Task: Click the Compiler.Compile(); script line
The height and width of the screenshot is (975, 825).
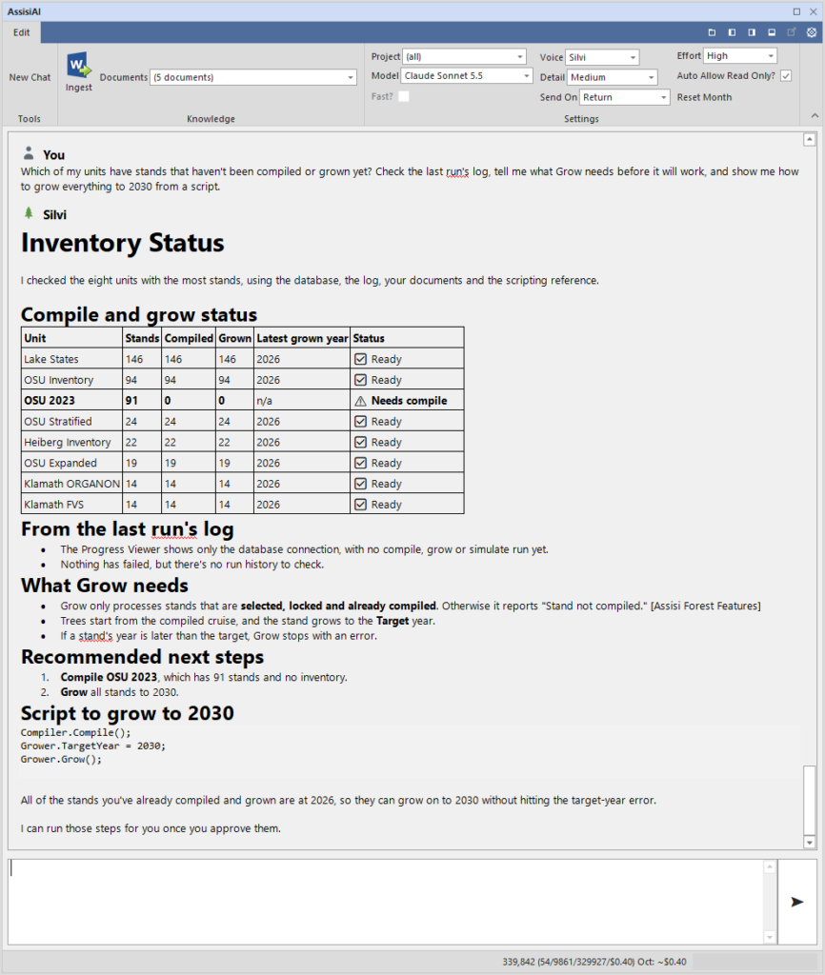Action: pyautogui.click(x=76, y=732)
